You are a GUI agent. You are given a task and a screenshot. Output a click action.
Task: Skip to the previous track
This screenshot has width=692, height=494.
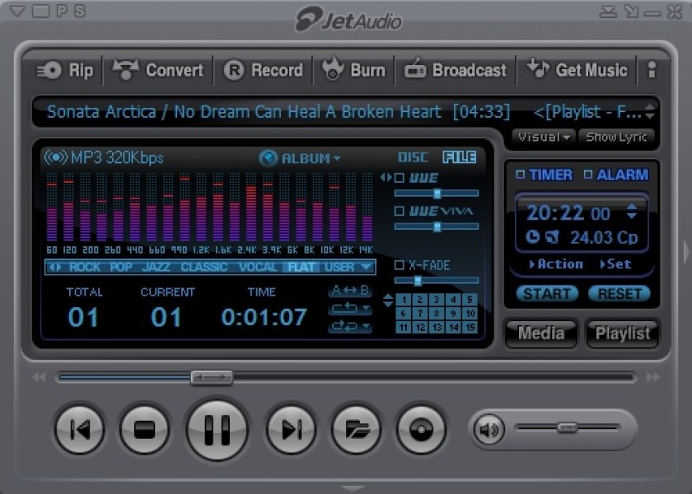pos(80,429)
